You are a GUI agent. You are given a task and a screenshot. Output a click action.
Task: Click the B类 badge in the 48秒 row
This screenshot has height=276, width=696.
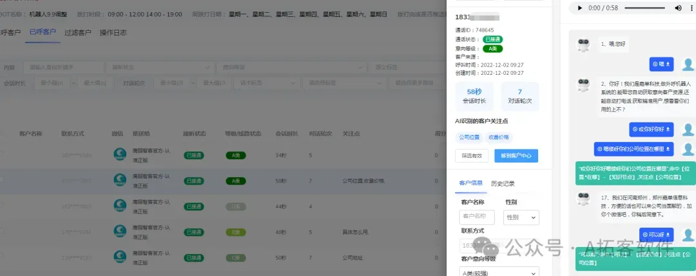236,232
